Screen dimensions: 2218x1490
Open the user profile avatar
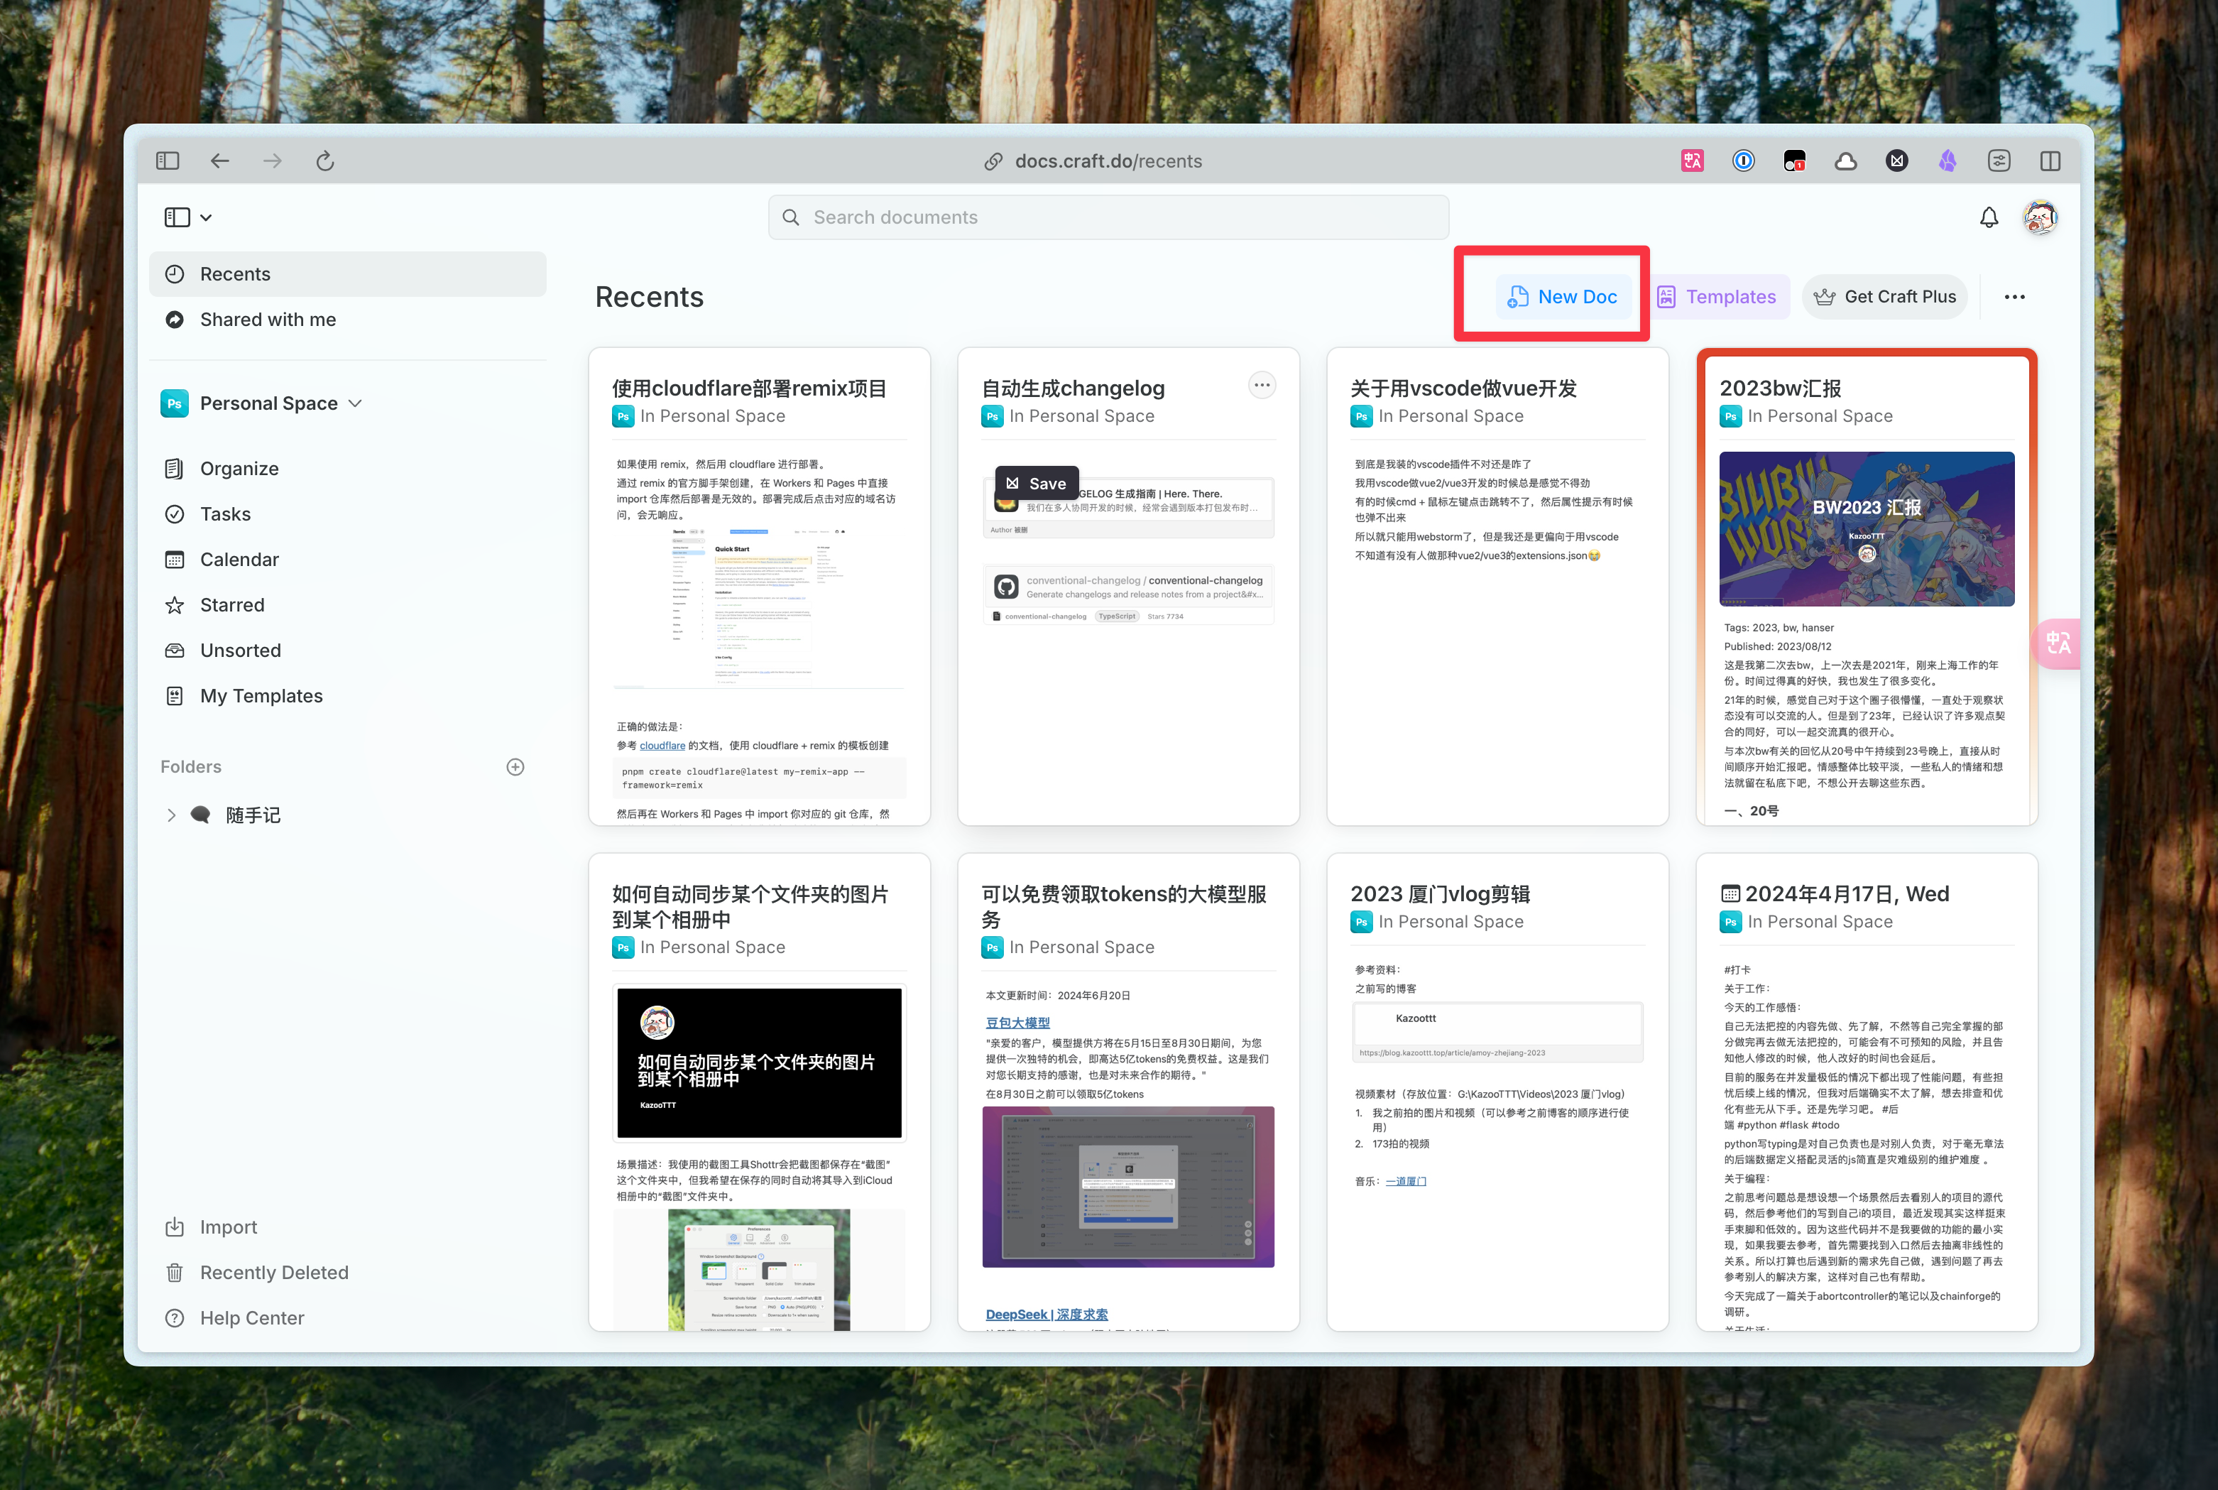pyautogui.click(x=2041, y=217)
